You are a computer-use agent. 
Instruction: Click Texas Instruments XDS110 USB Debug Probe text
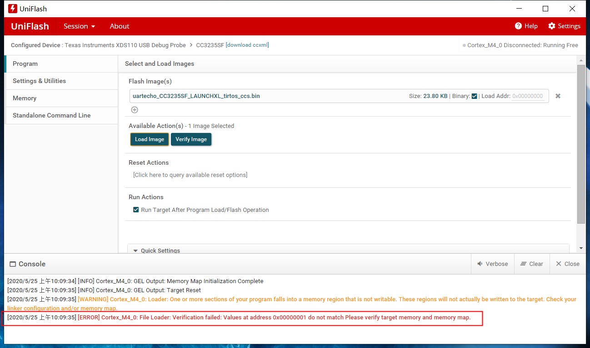coord(125,45)
